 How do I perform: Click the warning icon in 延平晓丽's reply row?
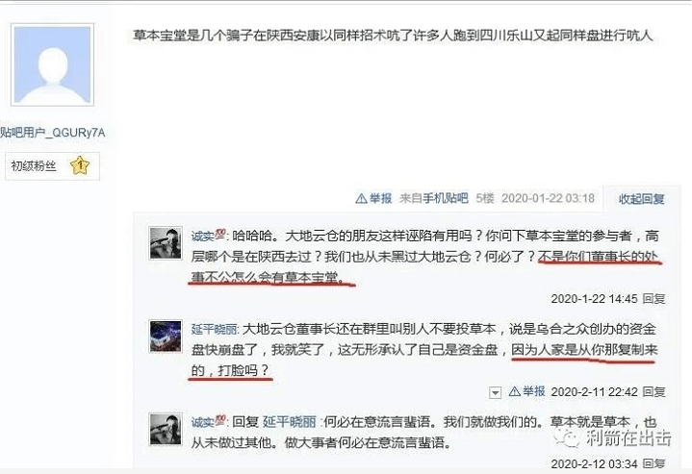515,391
